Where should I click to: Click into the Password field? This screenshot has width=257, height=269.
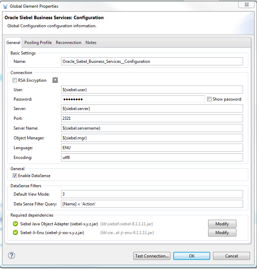pos(133,99)
